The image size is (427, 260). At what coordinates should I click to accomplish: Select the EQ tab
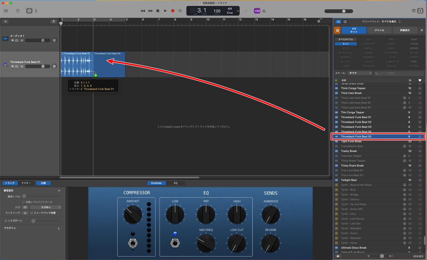click(x=175, y=183)
